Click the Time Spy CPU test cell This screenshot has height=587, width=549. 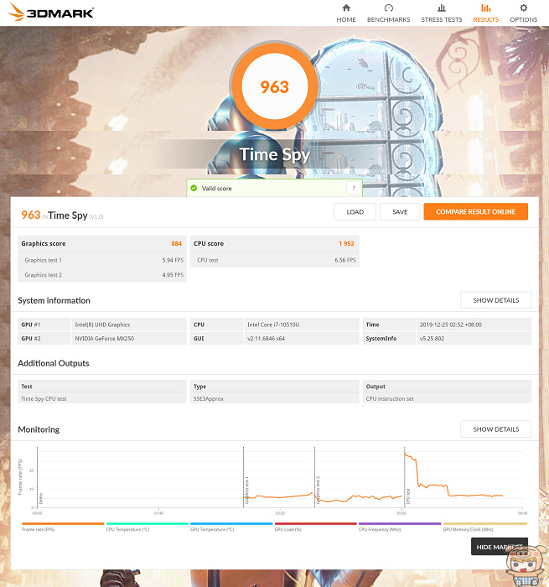pos(102,398)
